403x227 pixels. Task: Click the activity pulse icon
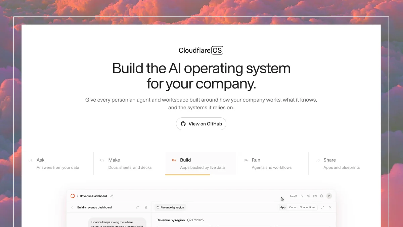pos(302,196)
